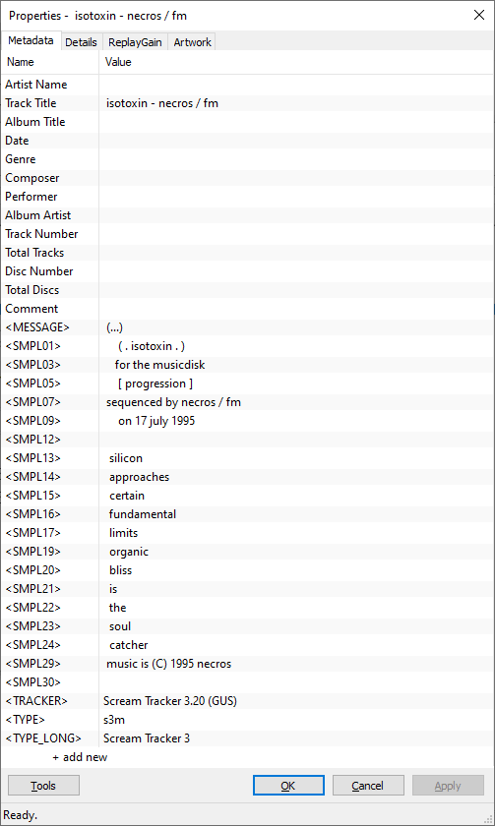Open the ReplayGain tab
The height and width of the screenshot is (826, 495).
135,42
